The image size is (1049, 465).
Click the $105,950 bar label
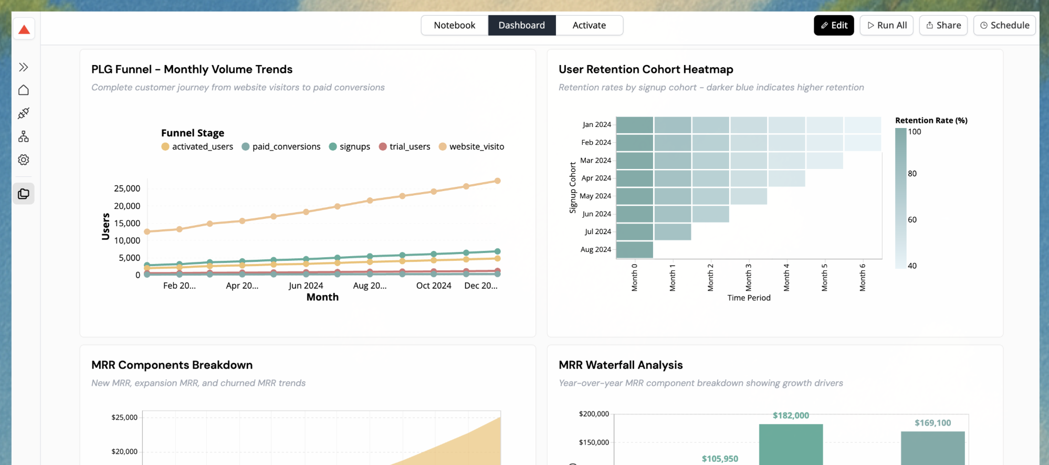coord(720,459)
